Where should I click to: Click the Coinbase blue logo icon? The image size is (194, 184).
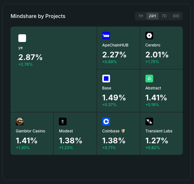(106, 121)
